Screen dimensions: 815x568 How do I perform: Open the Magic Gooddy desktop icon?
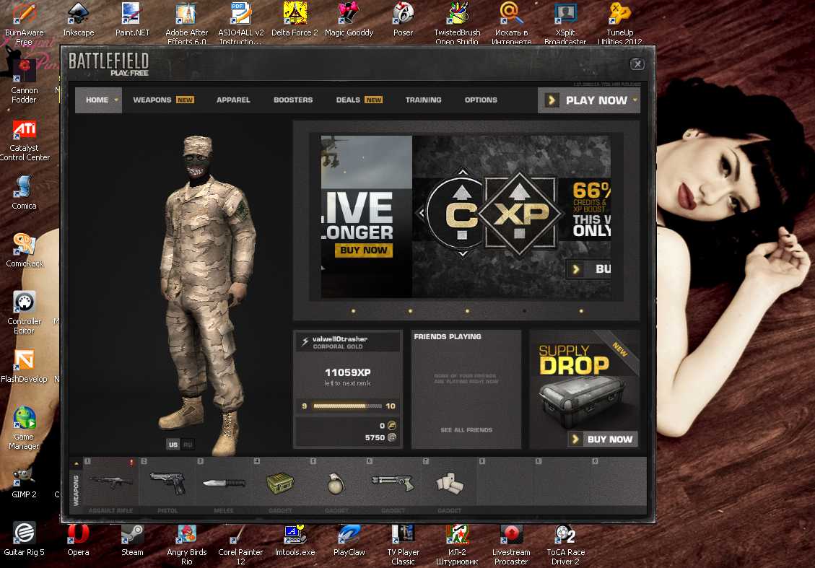tap(349, 19)
